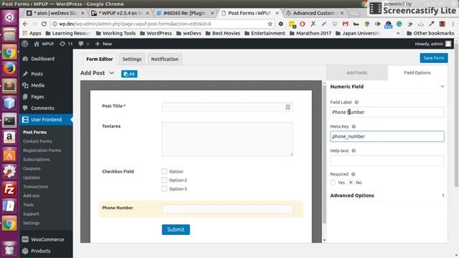Open FileZilla from the dock
This screenshot has height=258, width=459.
point(9,189)
